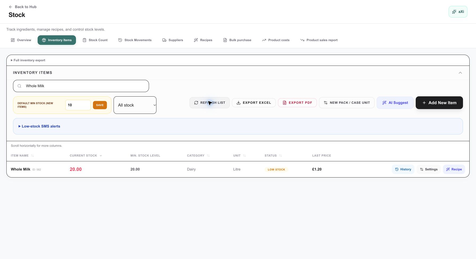Click the red 20.00 current stock value
476x259 pixels.
coord(76,169)
